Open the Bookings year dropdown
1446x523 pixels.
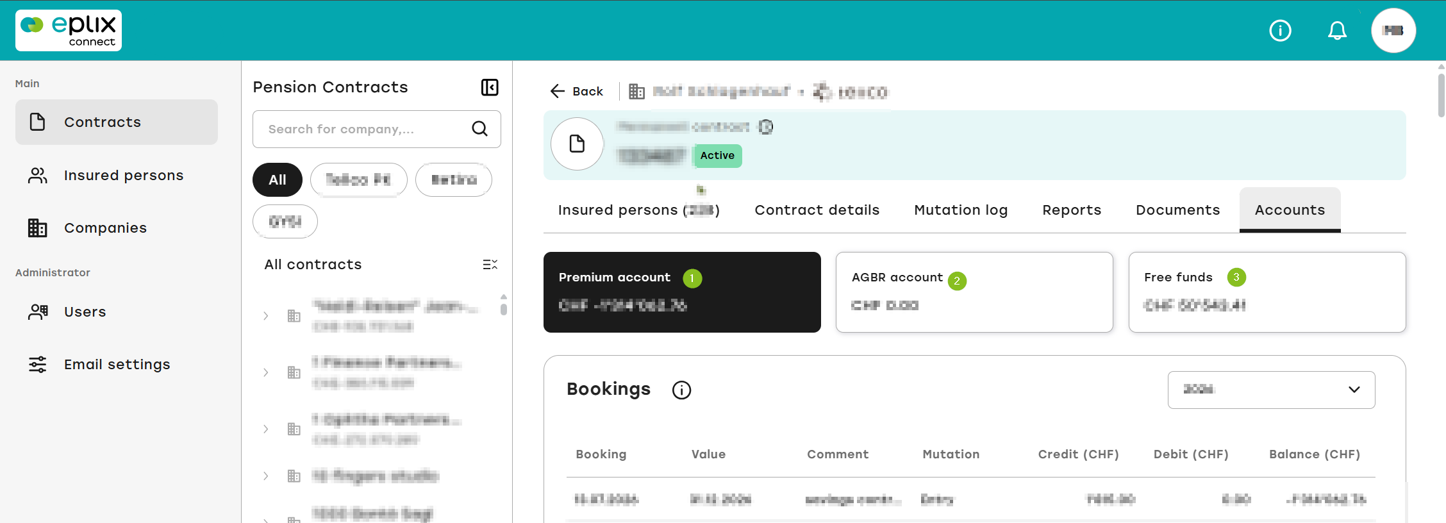click(1271, 390)
